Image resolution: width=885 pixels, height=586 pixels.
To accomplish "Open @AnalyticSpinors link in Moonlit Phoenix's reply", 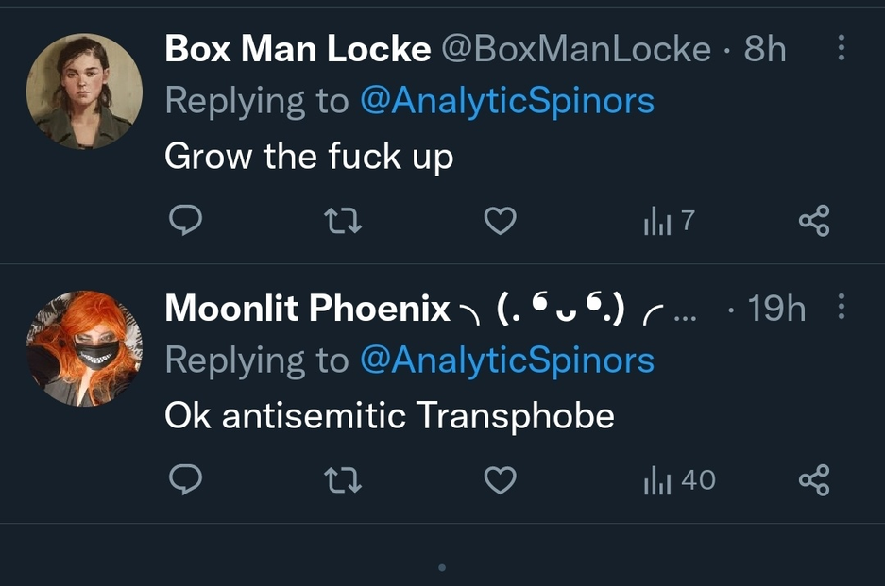I will pyautogui.click(x=507, y=360).
